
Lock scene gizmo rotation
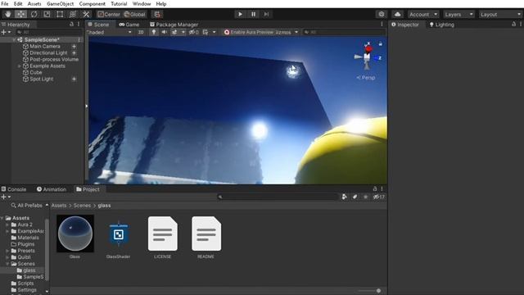tap(380, 43)
